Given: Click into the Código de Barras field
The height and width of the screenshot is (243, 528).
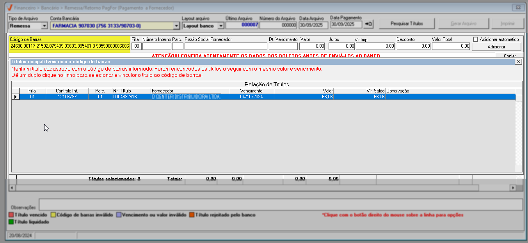Looking at the screenshot, I should pyautogui.click(x=69, y=46).
